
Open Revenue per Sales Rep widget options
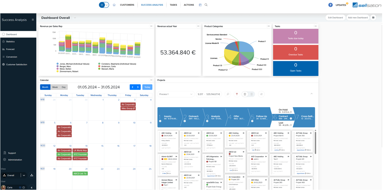(151, 26)
